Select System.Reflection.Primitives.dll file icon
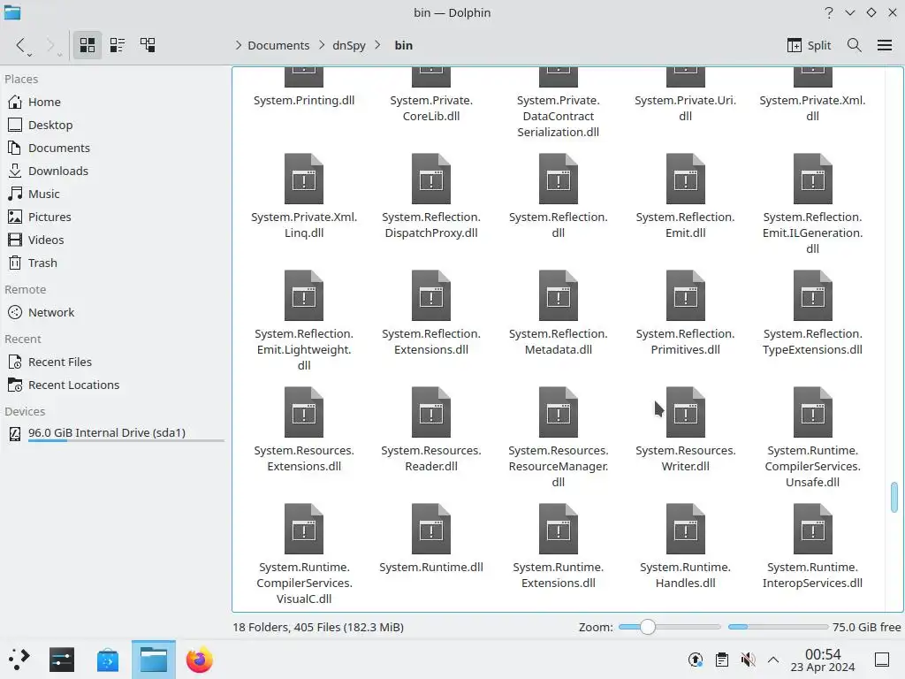 tap(686, 295)
